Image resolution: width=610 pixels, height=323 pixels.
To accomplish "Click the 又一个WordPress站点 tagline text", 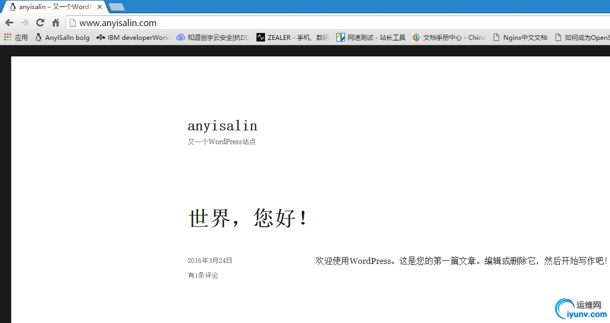I will click(x=222, y=142).
